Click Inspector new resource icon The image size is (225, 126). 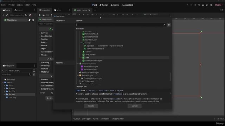[x=40, y=15]
